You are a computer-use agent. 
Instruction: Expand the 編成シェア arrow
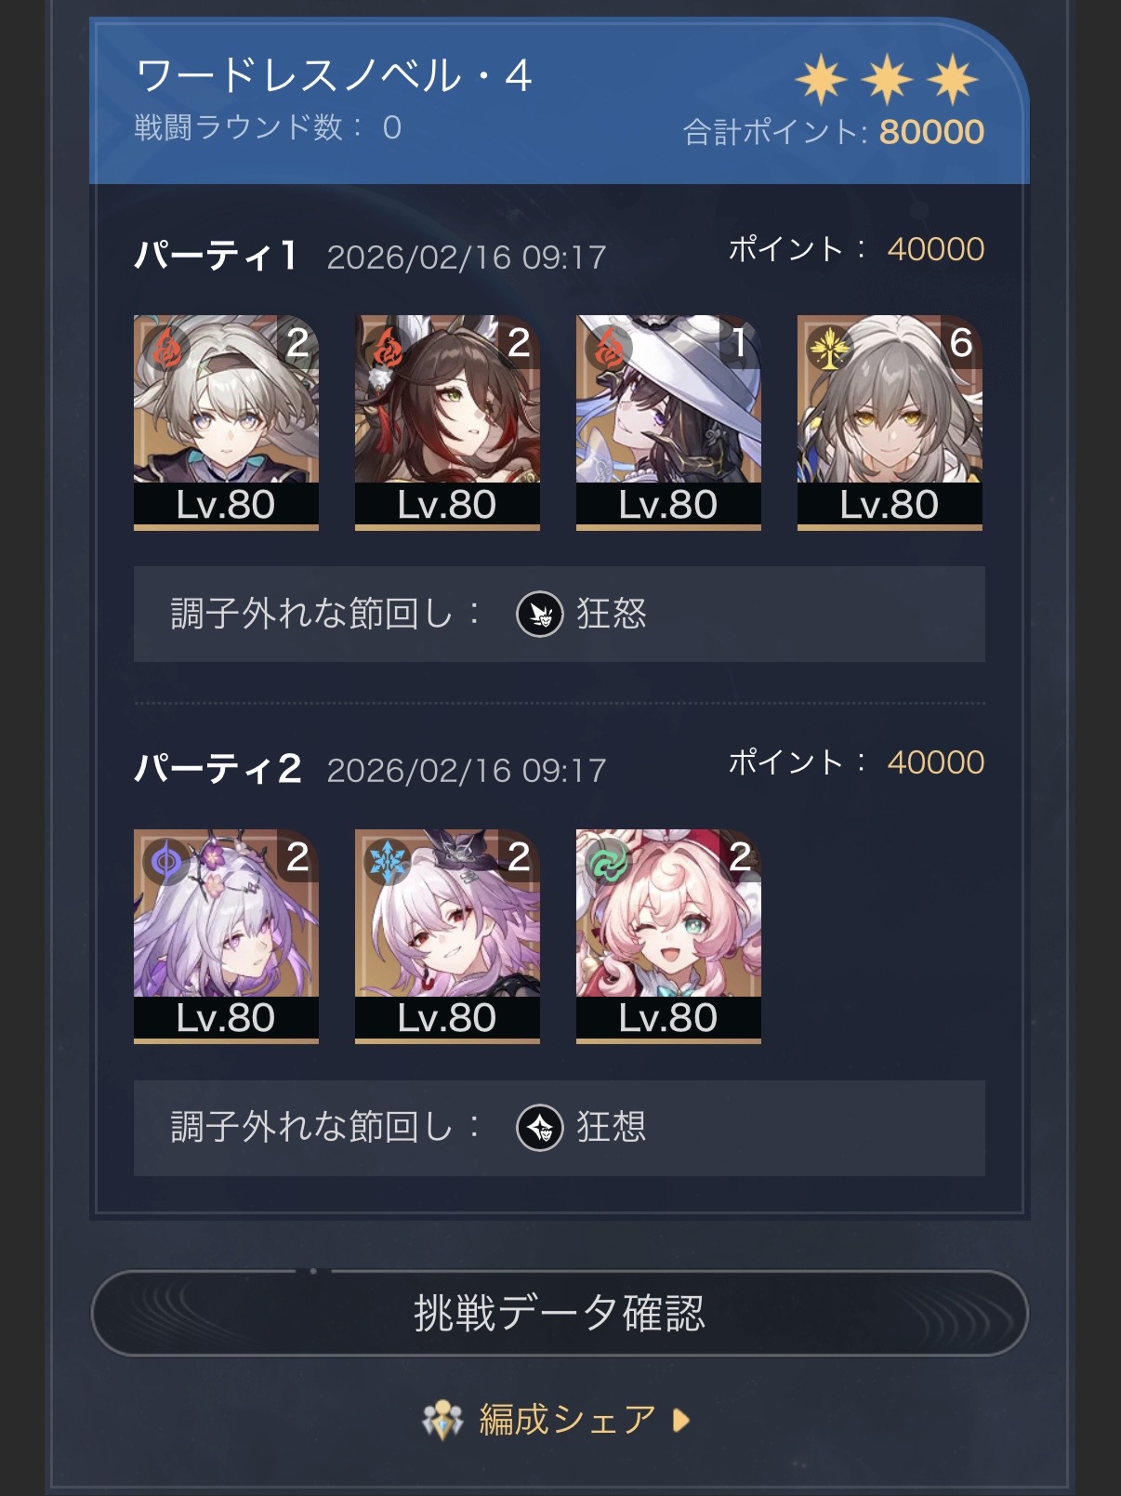click(x=681, y=1420)
